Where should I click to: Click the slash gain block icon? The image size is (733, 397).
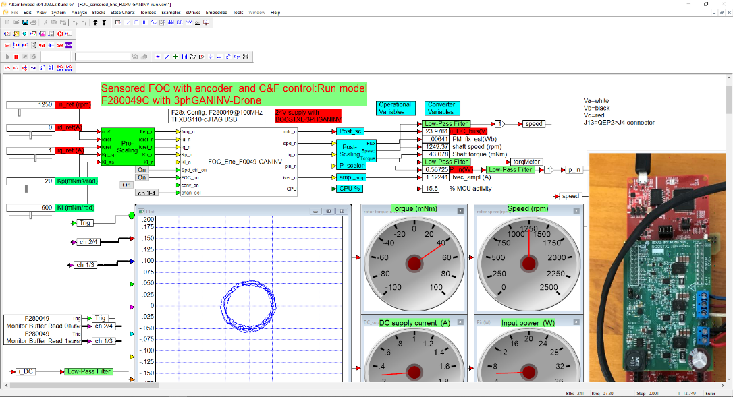[167, 57]
